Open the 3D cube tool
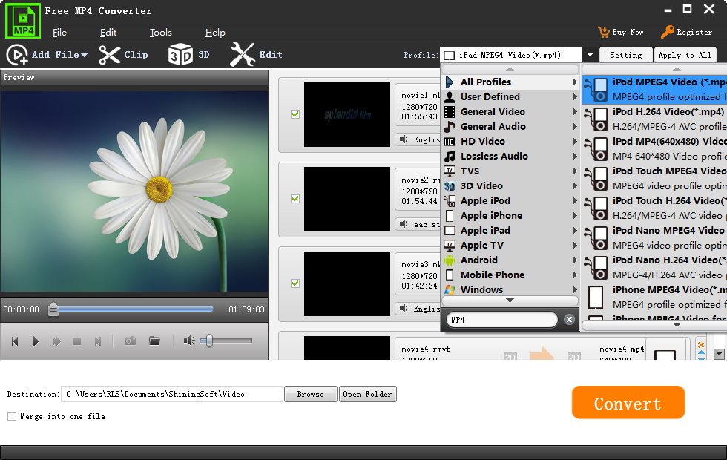The height and width of the screenshot is (460, 727). tap(180, 55)
